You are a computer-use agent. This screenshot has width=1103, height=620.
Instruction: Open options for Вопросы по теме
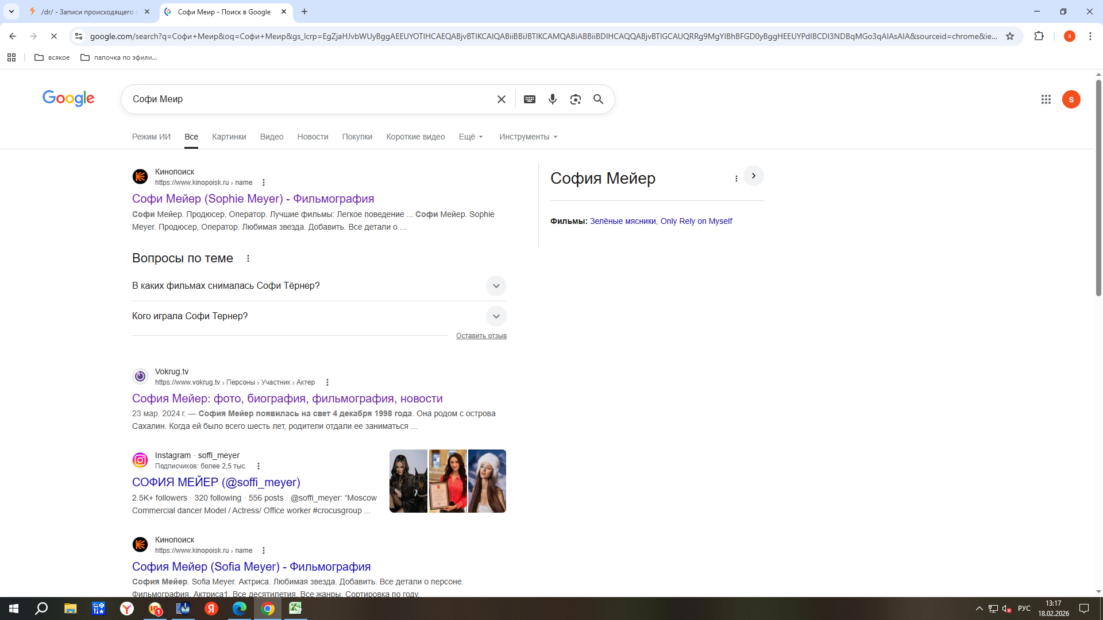[248, 258]
